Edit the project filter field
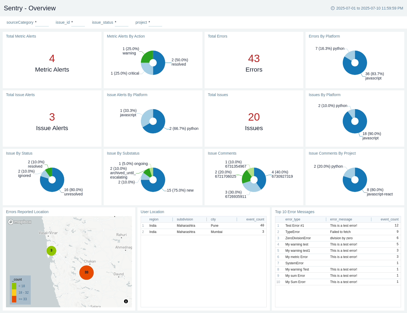 click(x=155, y=23)
